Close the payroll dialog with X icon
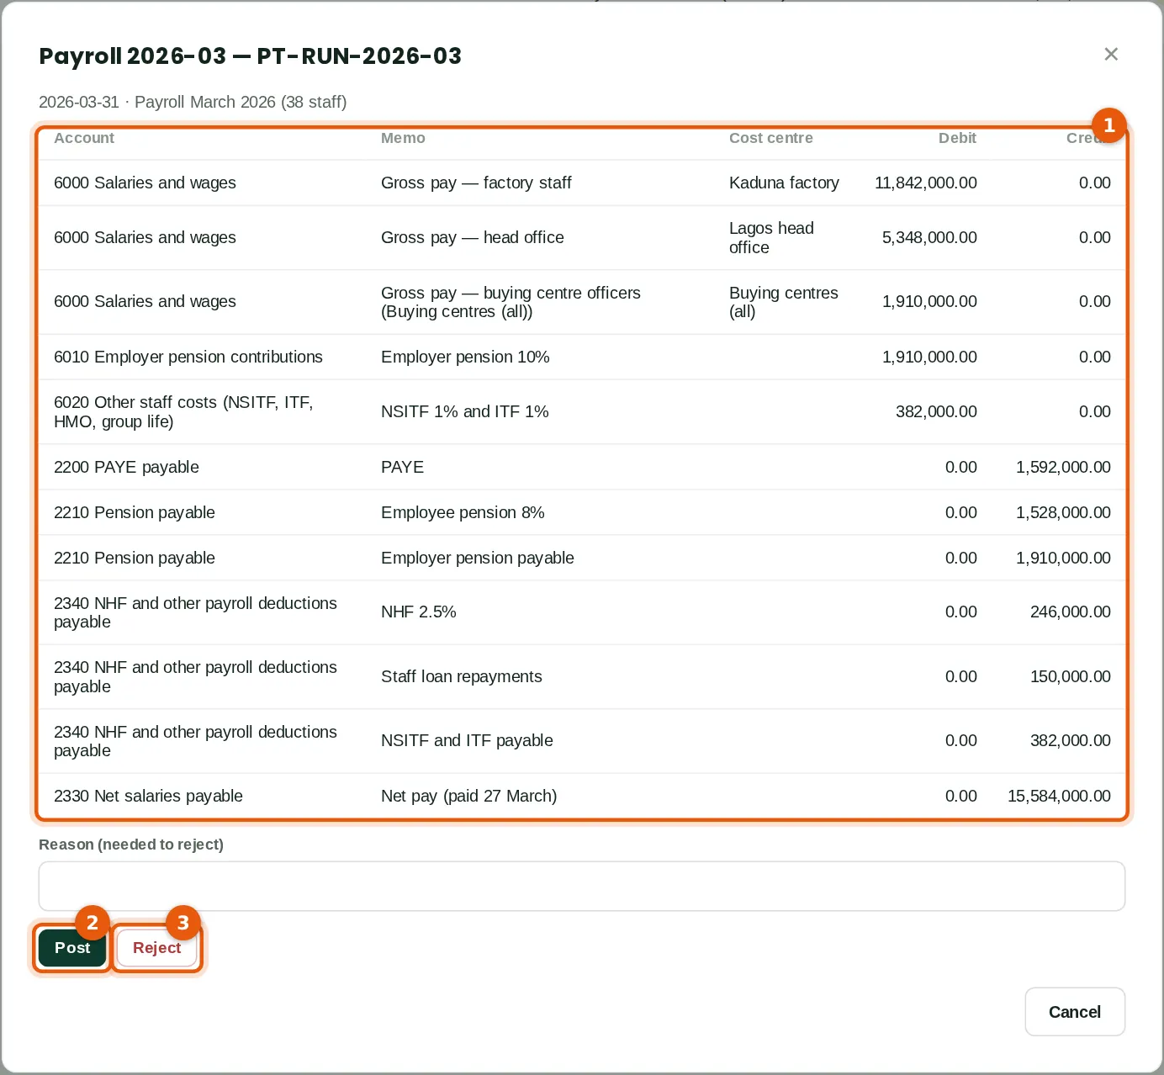Image resolution: width=1164 pixels, height=1075 pixels. point(1111,54)
